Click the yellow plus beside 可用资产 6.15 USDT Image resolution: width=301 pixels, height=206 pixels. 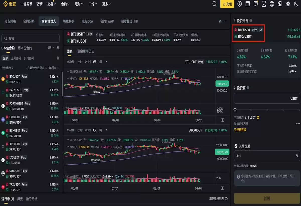tap(258, 117)
